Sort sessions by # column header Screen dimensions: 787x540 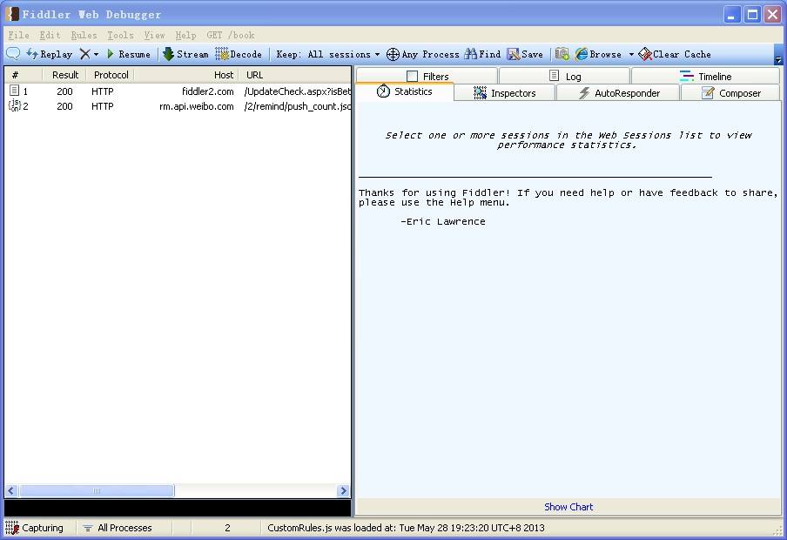click(24, 75)
